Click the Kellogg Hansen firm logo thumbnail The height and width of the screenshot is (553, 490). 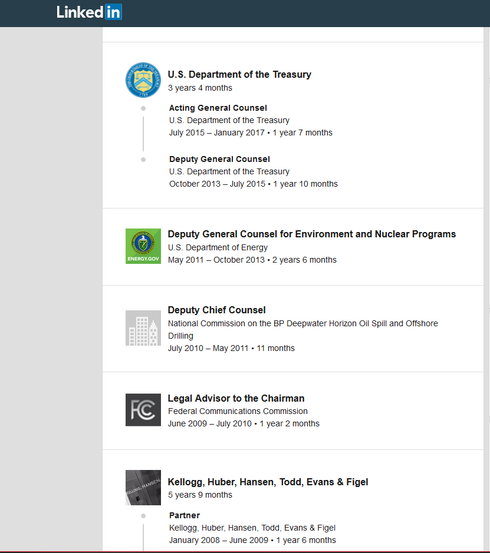(143, 488)
